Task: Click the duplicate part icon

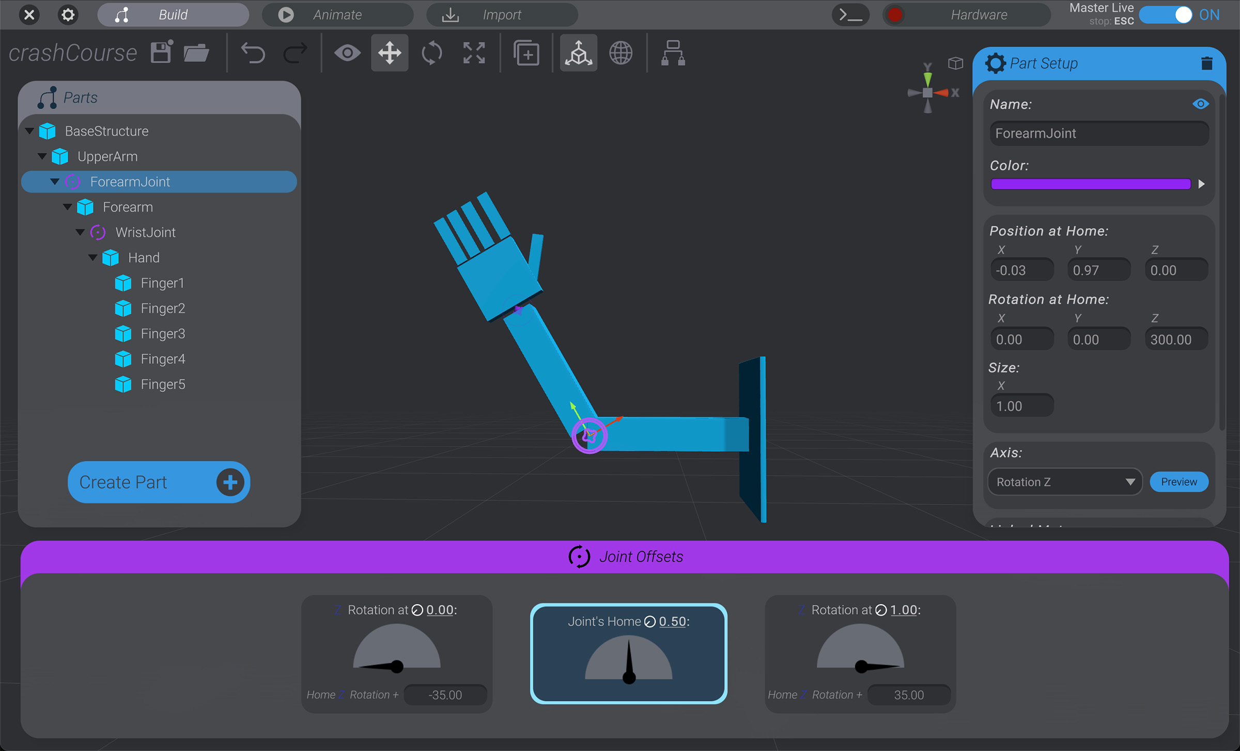Action: [526, 52]
